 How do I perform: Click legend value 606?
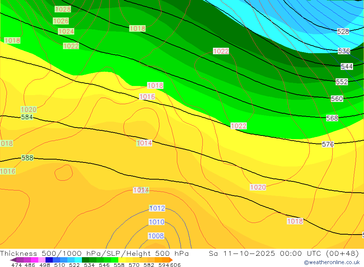pyautogui.click(x=175, y=265)
